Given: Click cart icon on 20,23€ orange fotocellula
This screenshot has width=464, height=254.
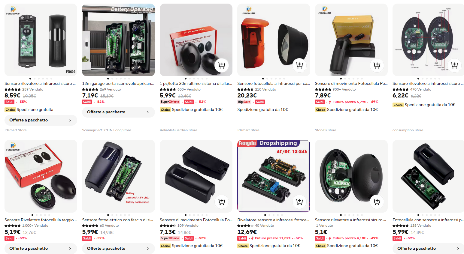Looking at the screenshot, I should [299, 65].
